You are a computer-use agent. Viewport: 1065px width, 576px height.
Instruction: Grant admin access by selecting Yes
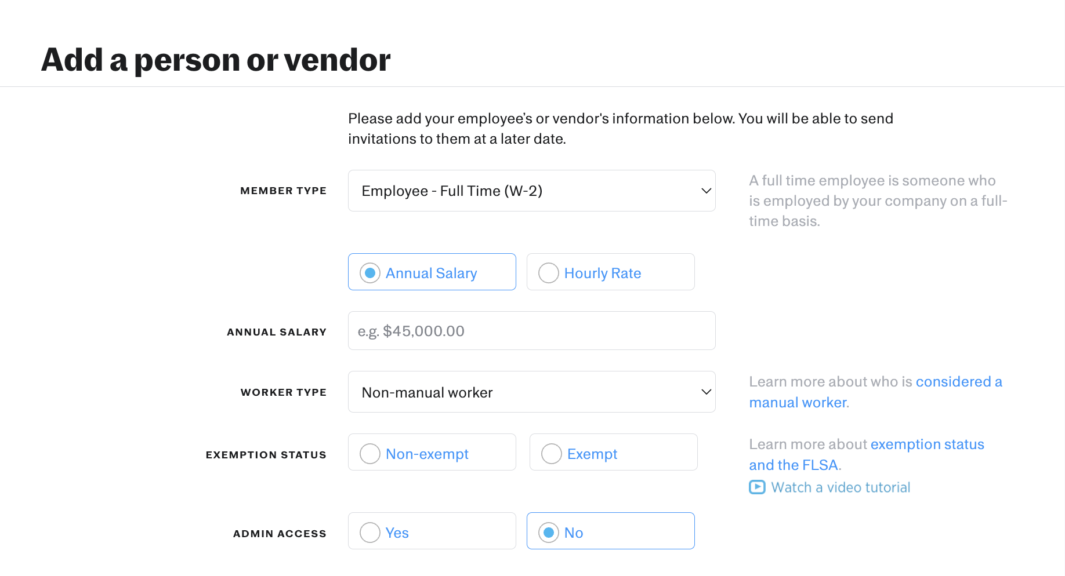click(x=370, y=533)
